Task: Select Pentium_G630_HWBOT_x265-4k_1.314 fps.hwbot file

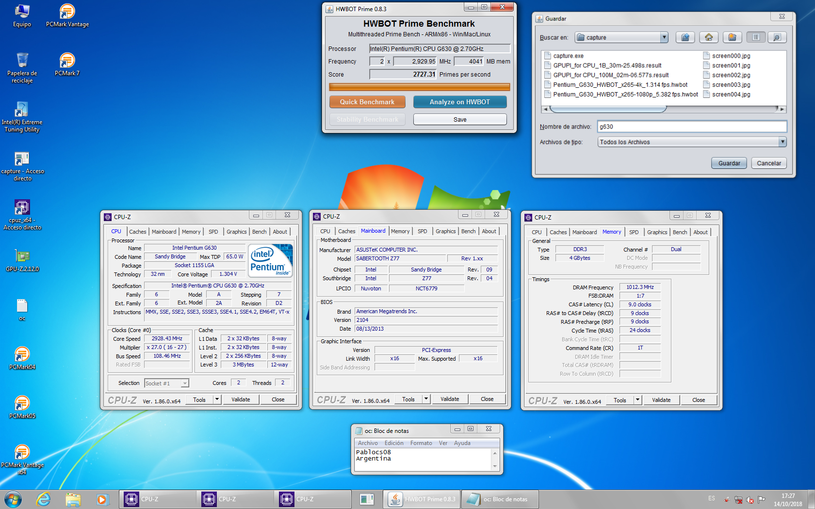Action: (616, 85)
